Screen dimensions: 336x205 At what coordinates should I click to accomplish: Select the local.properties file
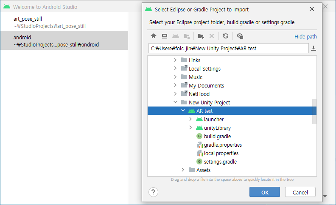pos(221,153)
